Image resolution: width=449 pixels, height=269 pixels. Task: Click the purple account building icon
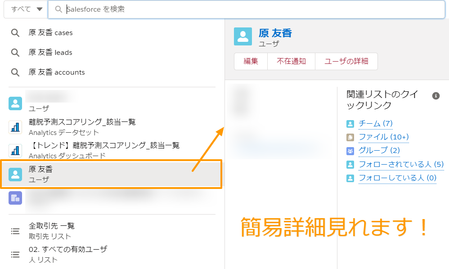coord(15,198)
